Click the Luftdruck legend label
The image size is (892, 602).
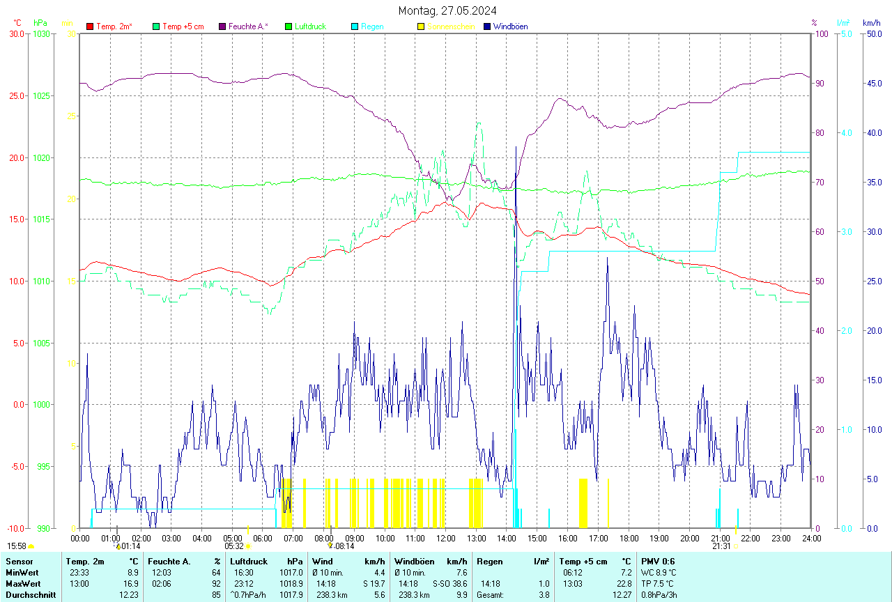tap(311, 26)
